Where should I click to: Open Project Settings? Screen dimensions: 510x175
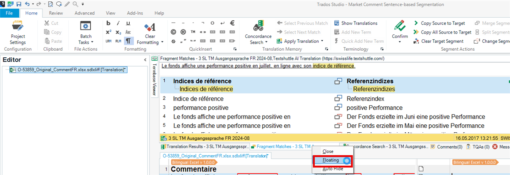point(18,33)
